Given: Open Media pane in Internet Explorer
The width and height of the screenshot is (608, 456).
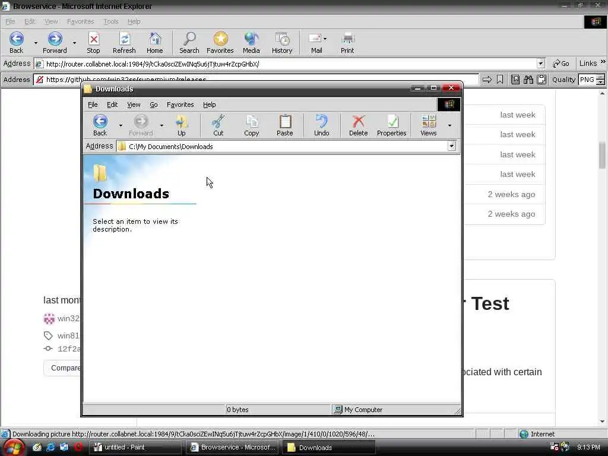Looking at the screenshot, I should point(251,43).
